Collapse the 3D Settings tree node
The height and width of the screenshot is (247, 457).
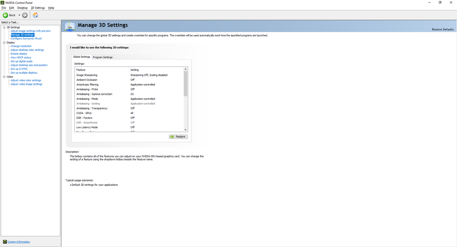[4, 27]
